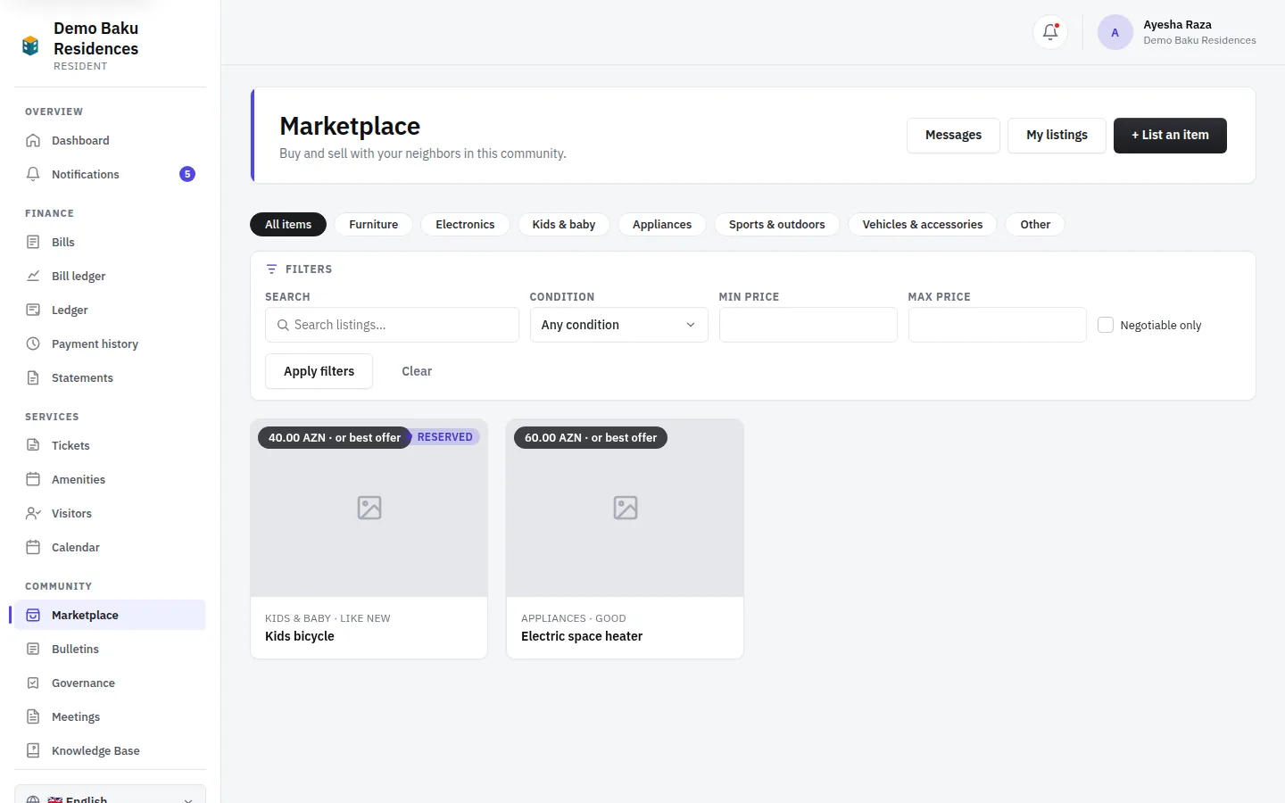Open the Electric space heater listing image
The image size is (1285, 803).
tap(625, 508)
